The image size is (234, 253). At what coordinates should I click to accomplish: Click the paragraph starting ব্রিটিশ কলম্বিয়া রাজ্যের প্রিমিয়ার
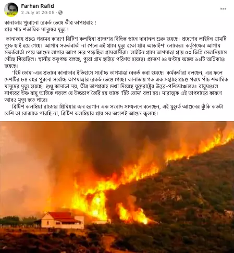[x=114, y=110]
